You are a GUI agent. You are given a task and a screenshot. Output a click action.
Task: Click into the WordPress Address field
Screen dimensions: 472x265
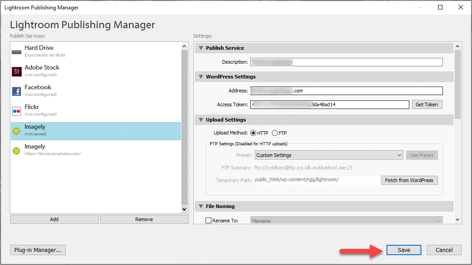[347, 91]
